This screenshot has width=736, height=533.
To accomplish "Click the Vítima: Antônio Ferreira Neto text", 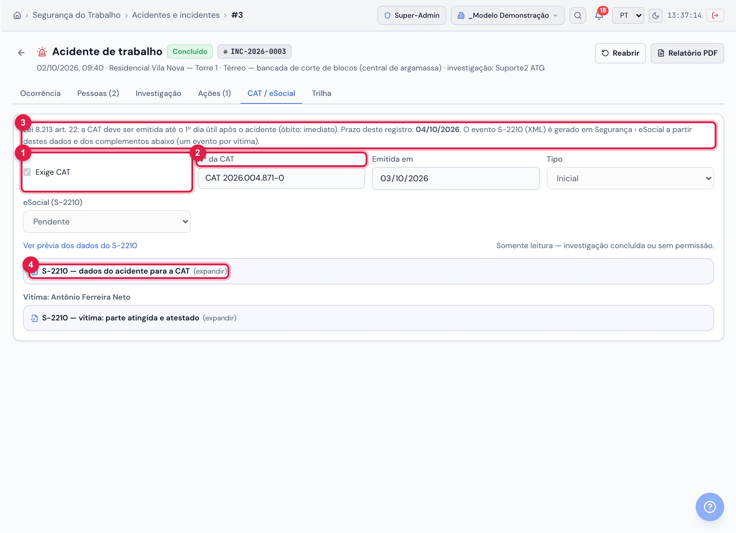I will pyautogui.click(x=77, y=297).
